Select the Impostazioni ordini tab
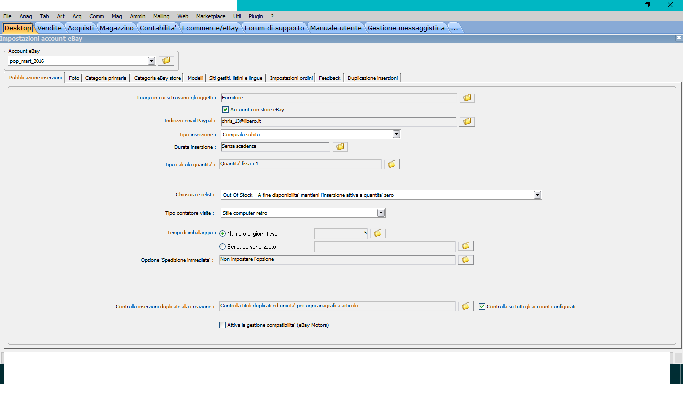 pyautogui.click(x=292, y=78)
